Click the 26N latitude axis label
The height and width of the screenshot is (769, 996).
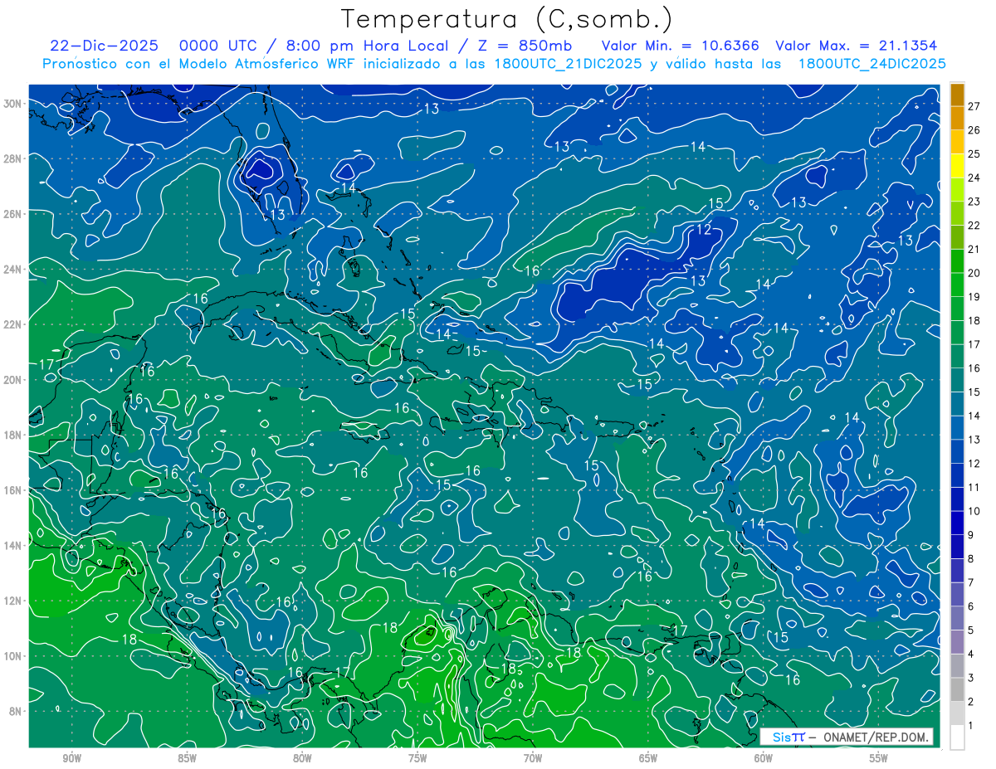point(12,214)
